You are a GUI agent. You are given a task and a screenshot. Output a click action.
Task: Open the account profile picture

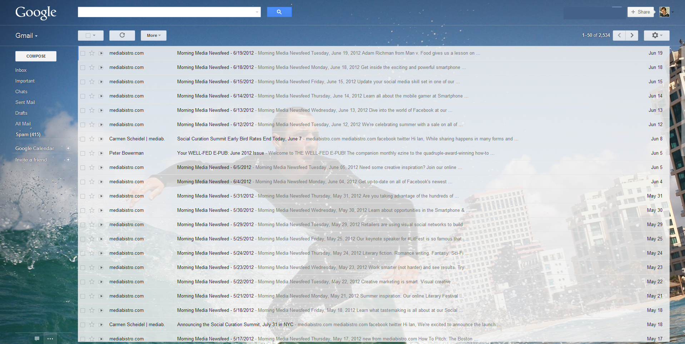point(664,12)
